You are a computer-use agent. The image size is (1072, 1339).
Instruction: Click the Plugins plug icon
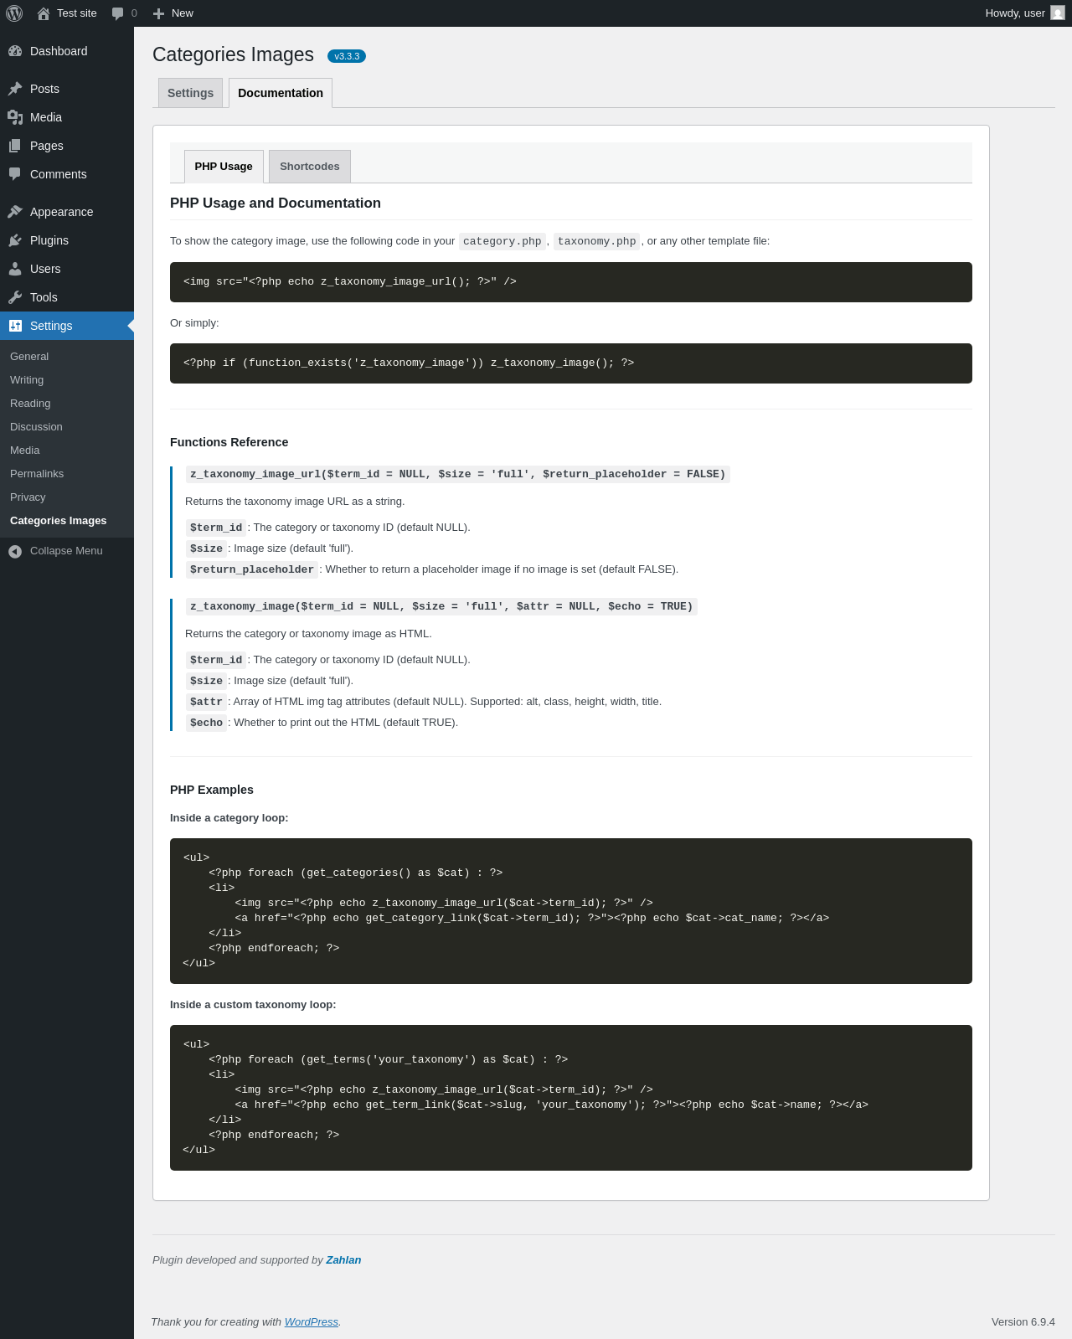15,240
